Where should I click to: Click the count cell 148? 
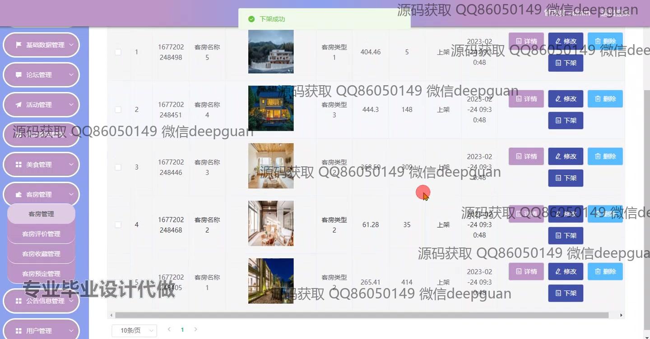407,110
